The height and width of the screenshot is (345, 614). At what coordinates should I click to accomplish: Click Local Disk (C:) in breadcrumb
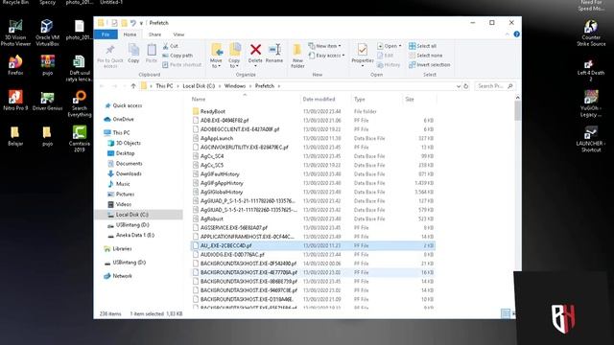tap(199, 86)
